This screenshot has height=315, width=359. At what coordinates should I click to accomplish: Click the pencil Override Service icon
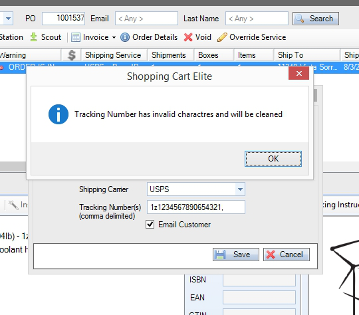click(222, 37)
